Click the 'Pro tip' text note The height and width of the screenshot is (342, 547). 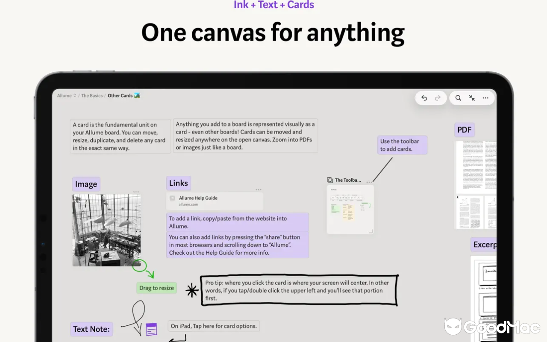point(299,291)
